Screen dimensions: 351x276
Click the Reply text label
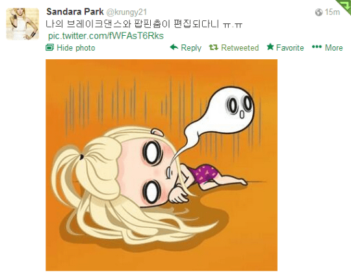coord(191,48)
